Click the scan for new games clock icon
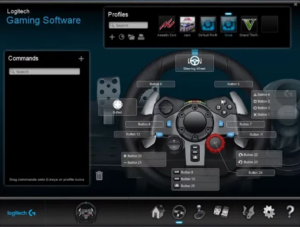The width and height of the screenshot is (300, 227). [122, 37]
